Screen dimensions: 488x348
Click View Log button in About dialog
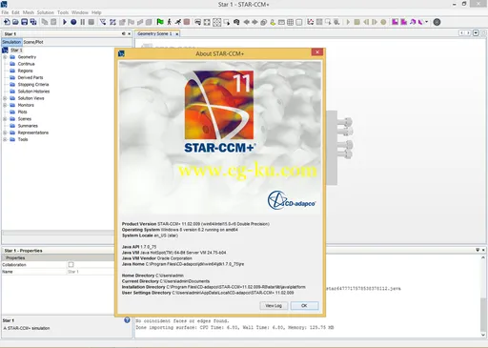(274, 306)
